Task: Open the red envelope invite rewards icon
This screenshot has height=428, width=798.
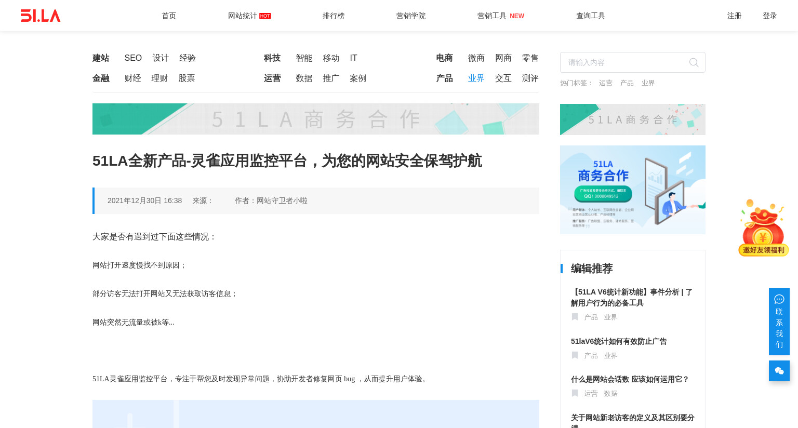Action: coord(763,228)
